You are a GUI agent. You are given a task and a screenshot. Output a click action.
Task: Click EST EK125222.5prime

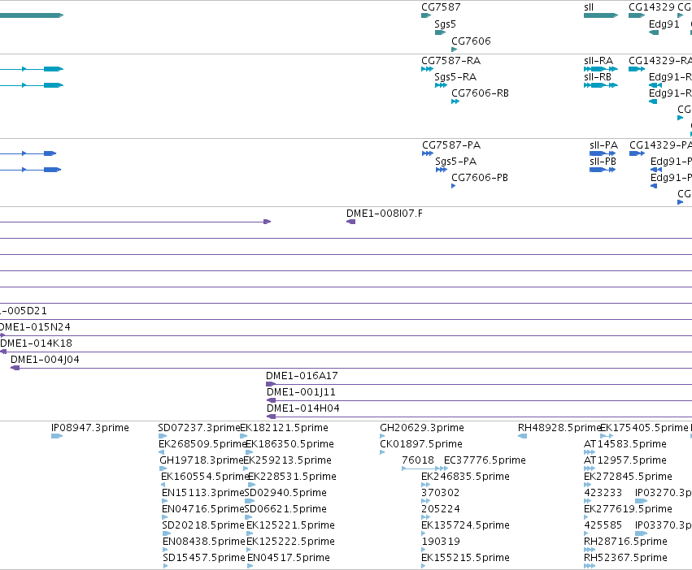tap(290, 542)
